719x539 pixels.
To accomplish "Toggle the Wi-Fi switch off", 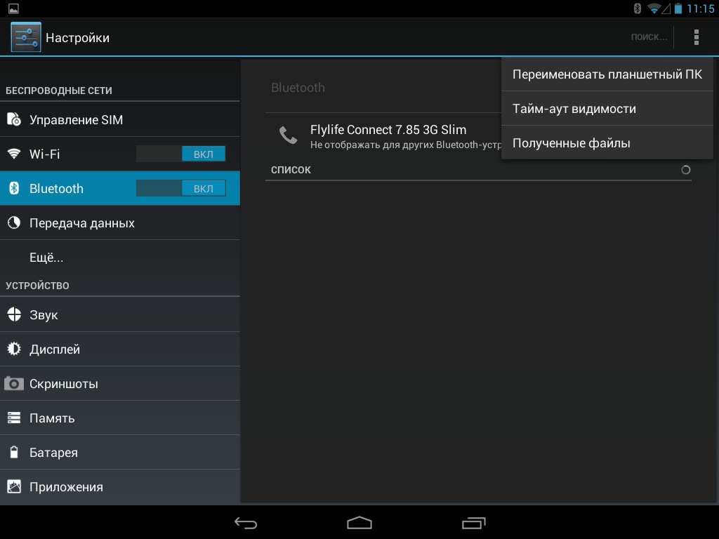I will coord(180,154).
